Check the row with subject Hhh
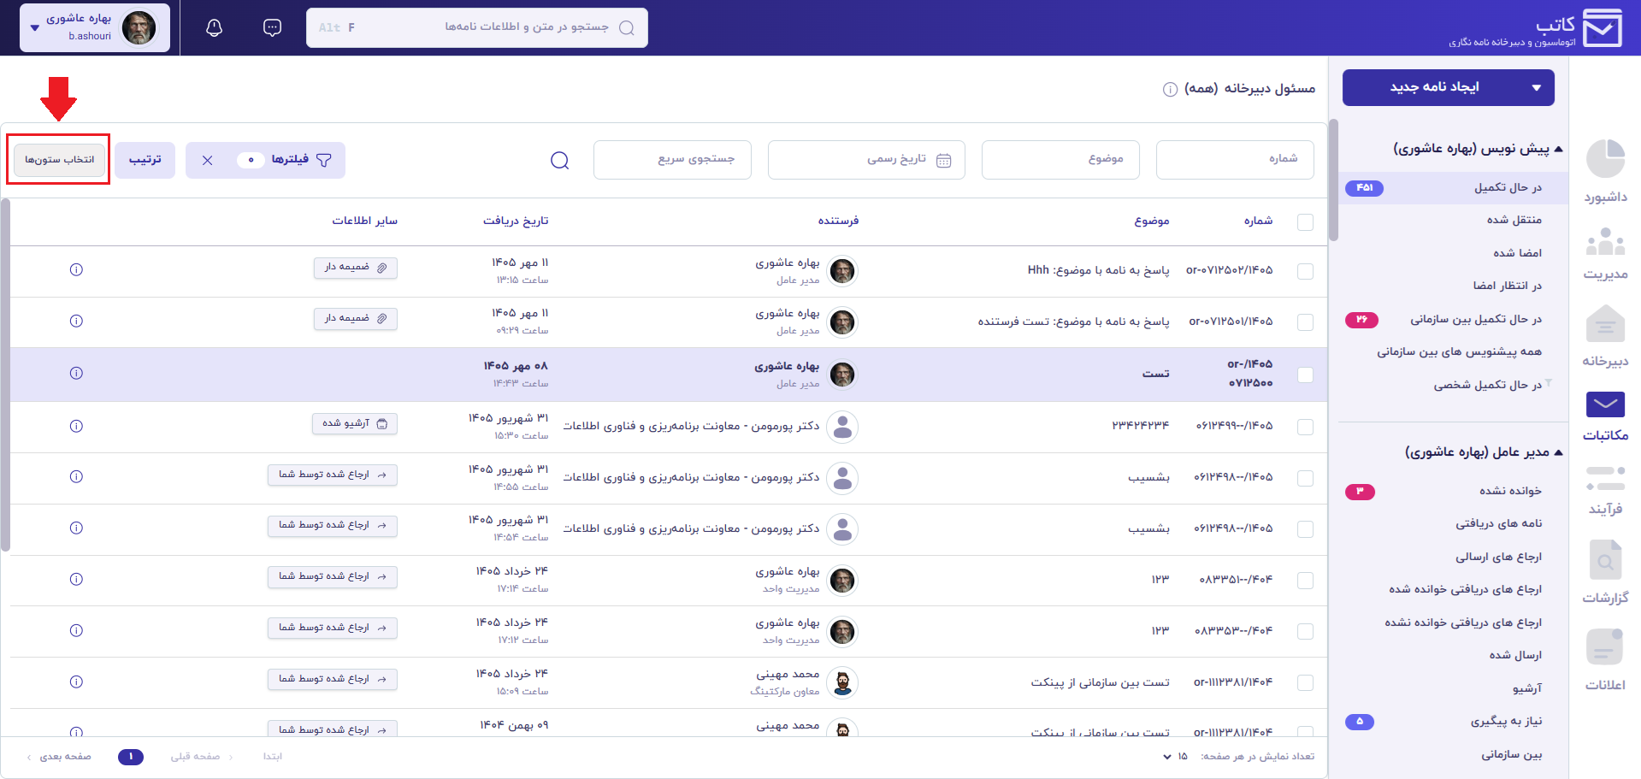 tap(1305, 271)
